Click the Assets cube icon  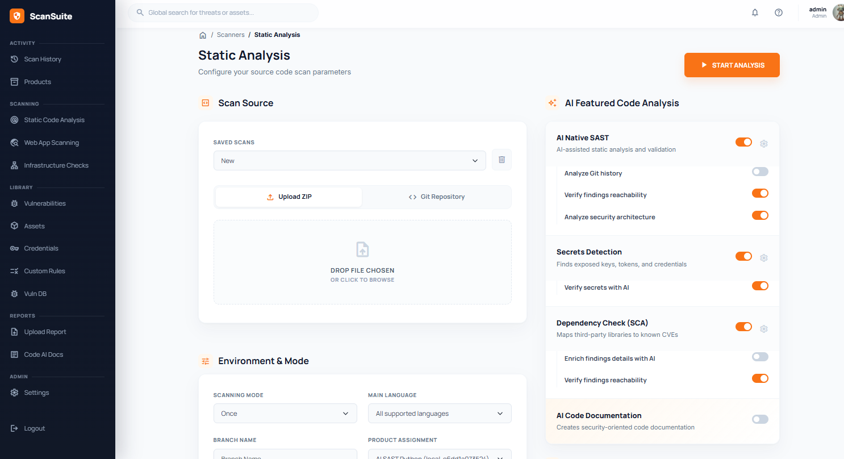pyautogui.click(x=15, y=226)
